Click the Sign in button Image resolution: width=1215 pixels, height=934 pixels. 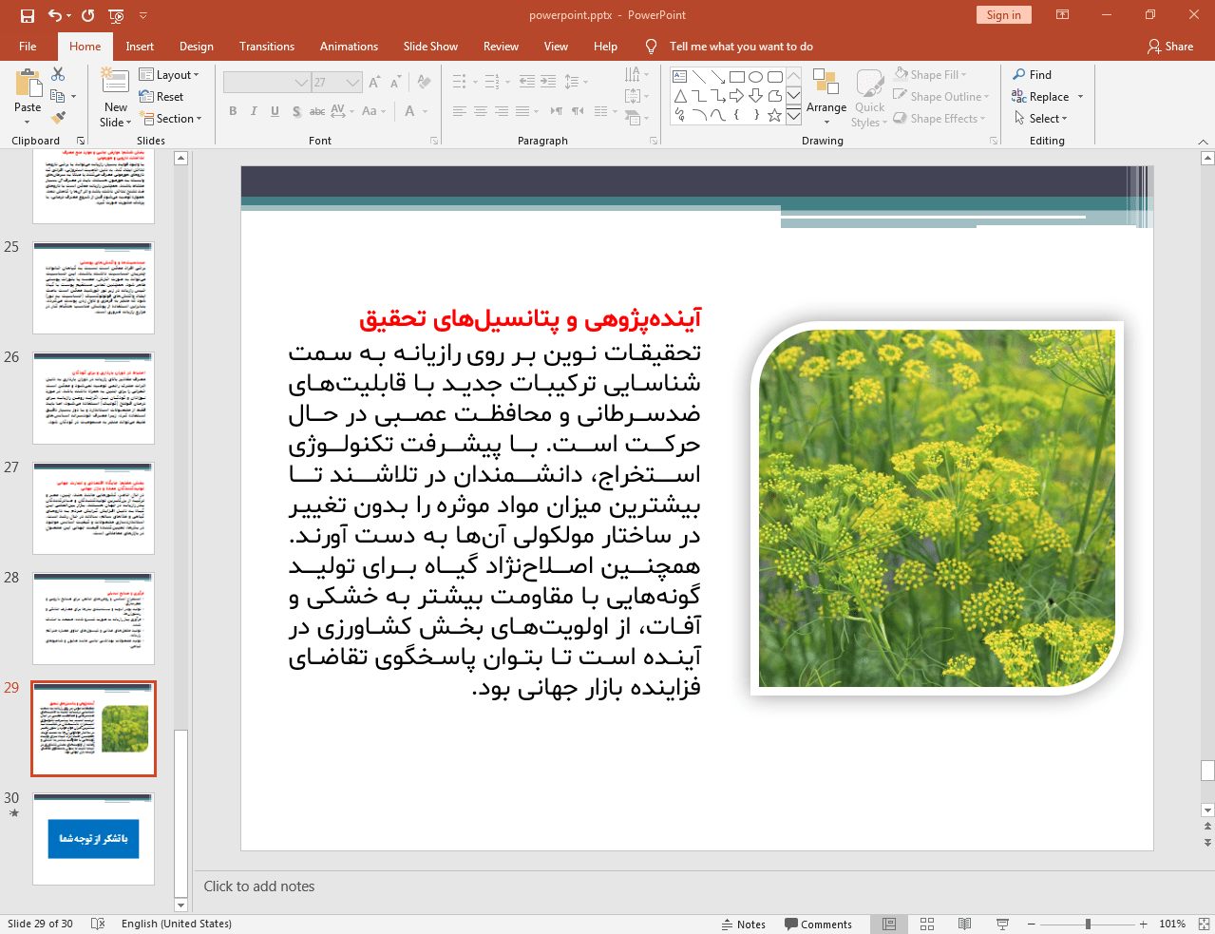[x=1003, y=15]
